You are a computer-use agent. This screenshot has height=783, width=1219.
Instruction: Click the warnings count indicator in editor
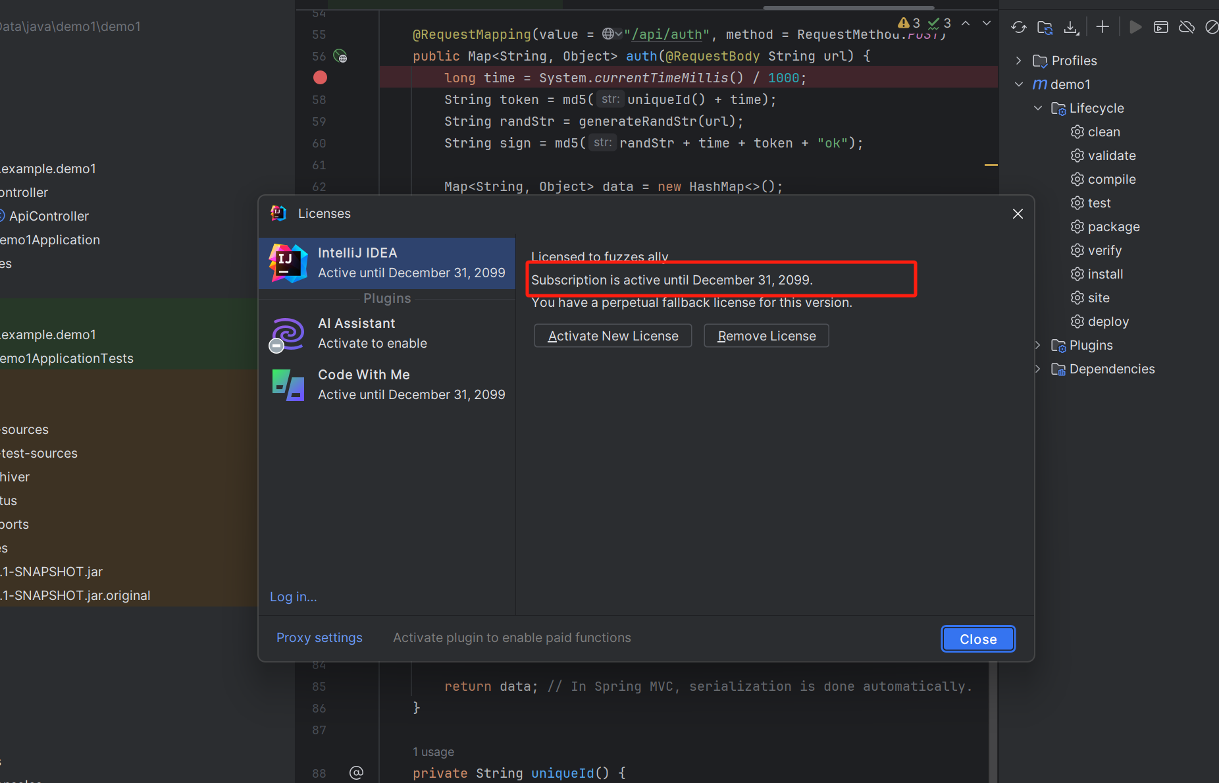click(x=909, y=23)
